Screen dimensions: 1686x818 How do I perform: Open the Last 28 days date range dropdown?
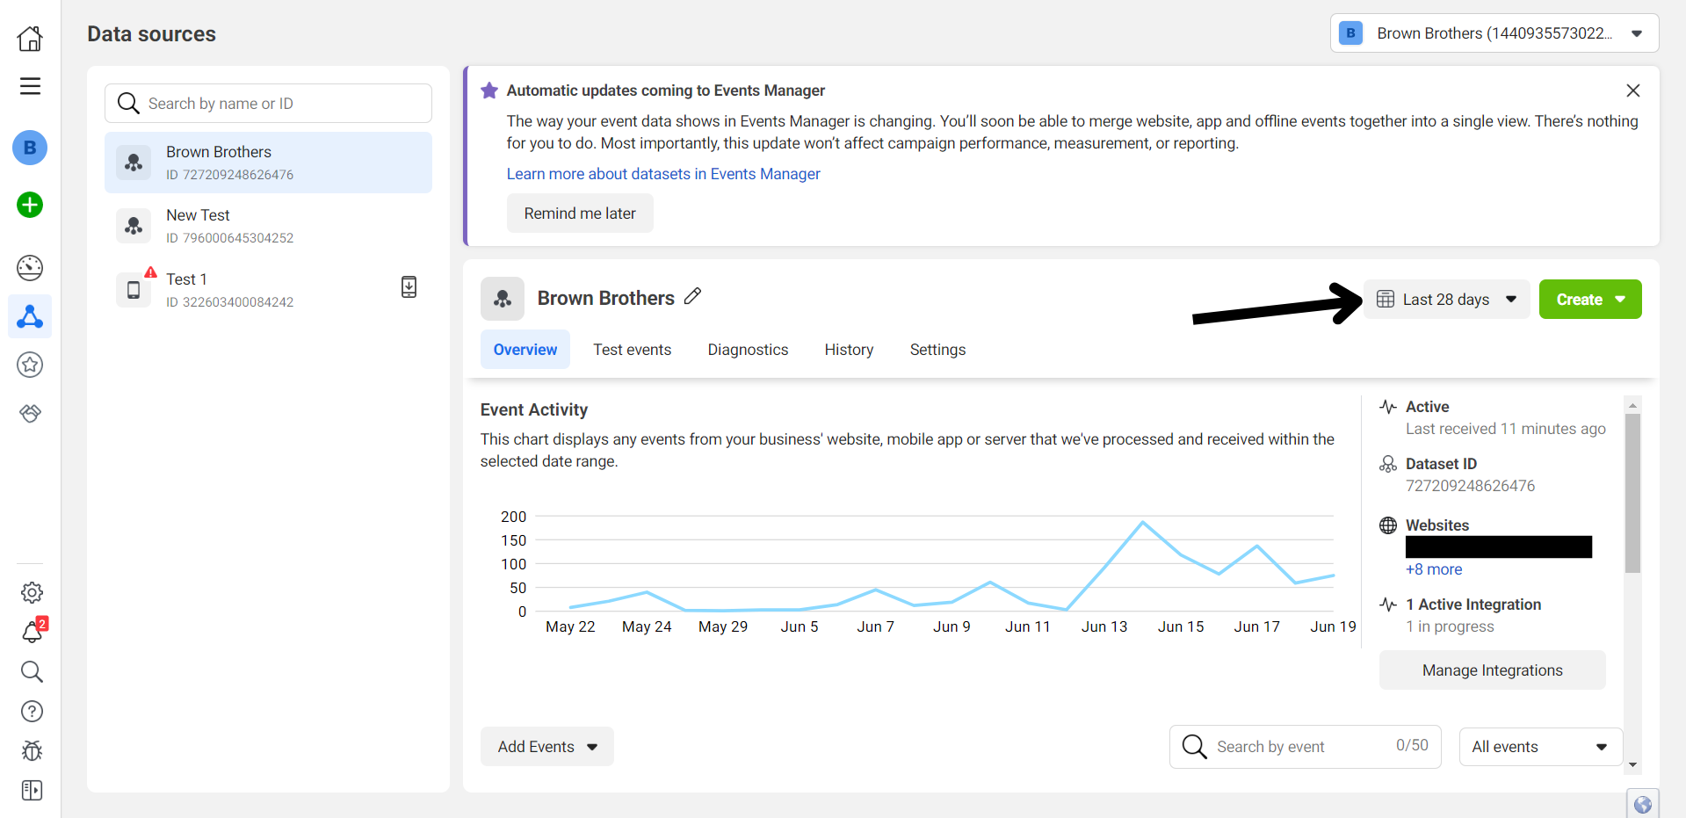pyautogui.click(x=1447, y=300)
